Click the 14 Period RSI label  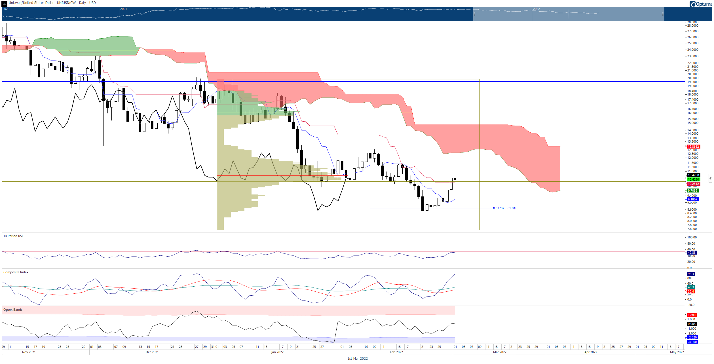(13, 236)
